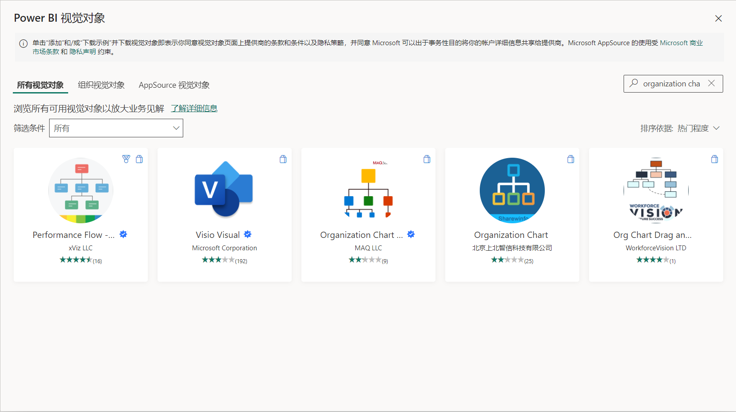Click the xViz LLC publisher name
This screenshot has height=412, width=736.
(x=81, y=248)
